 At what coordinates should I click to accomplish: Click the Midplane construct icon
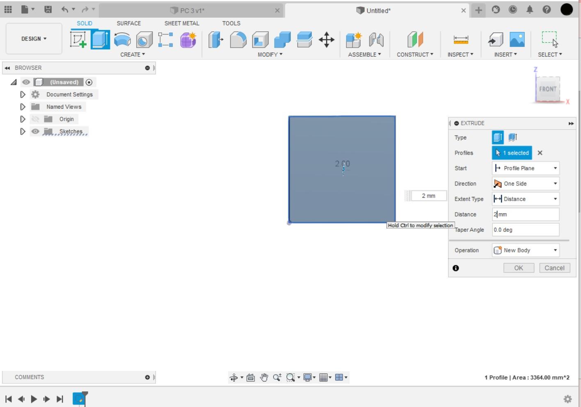(x=415, y=40)
